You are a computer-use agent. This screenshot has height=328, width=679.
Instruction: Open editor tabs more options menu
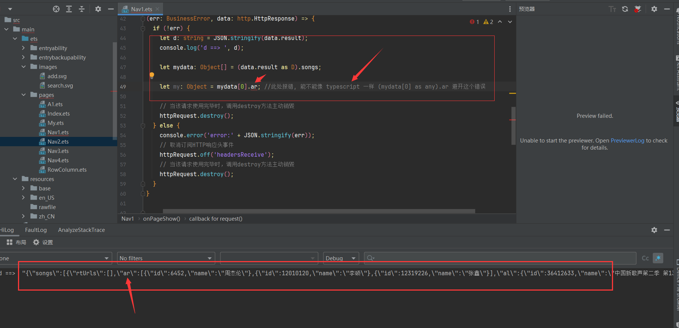click(510, 9)
